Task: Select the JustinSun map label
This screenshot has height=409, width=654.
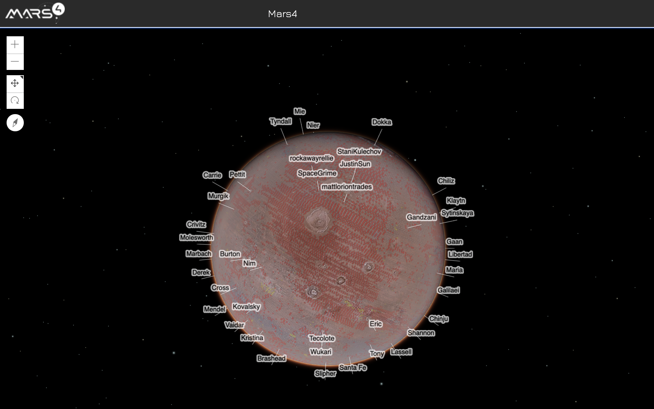Action: (x=355, y=164)
